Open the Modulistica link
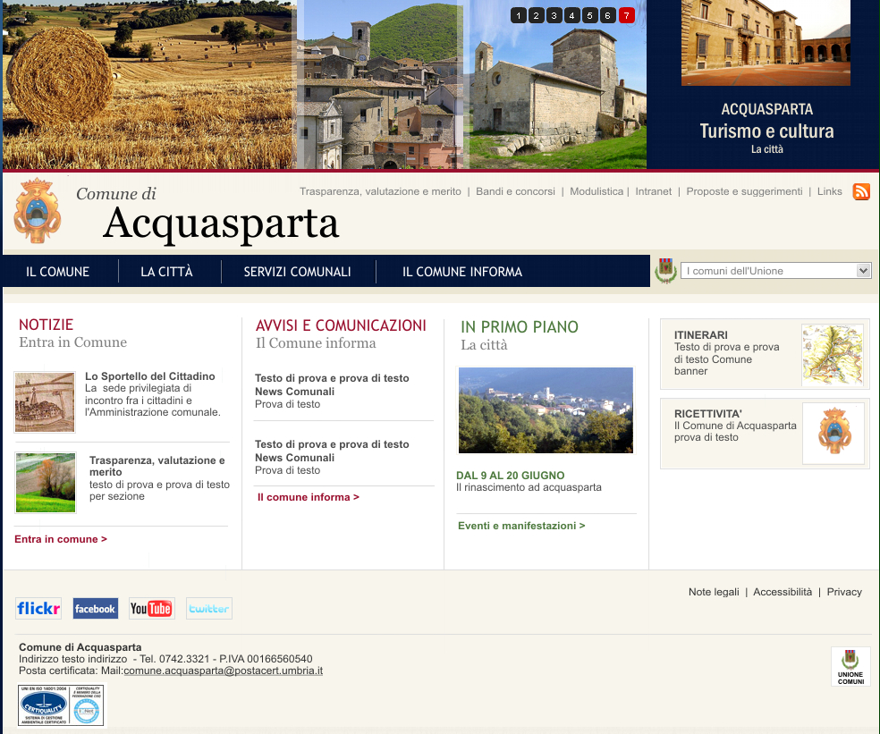The width and height of the screenshot is (880, 734). coord(597,191)
